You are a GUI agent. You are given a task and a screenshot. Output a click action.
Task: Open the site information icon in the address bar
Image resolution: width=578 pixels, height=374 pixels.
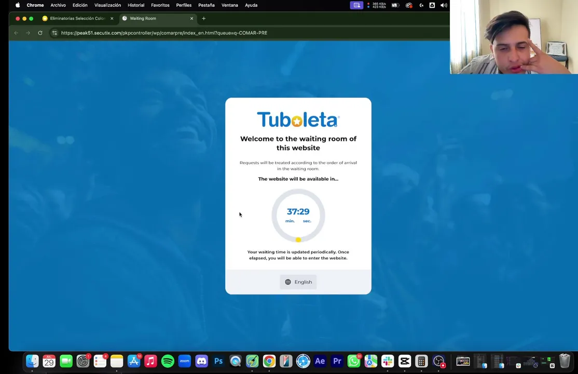(x=54, y=33)
